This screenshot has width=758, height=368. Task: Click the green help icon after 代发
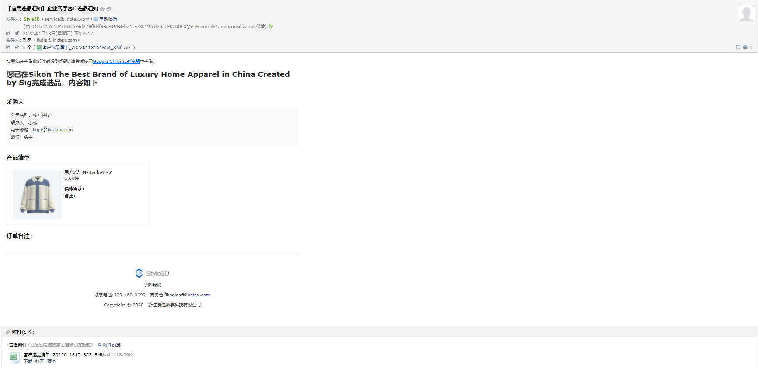(x=271, y=26)
